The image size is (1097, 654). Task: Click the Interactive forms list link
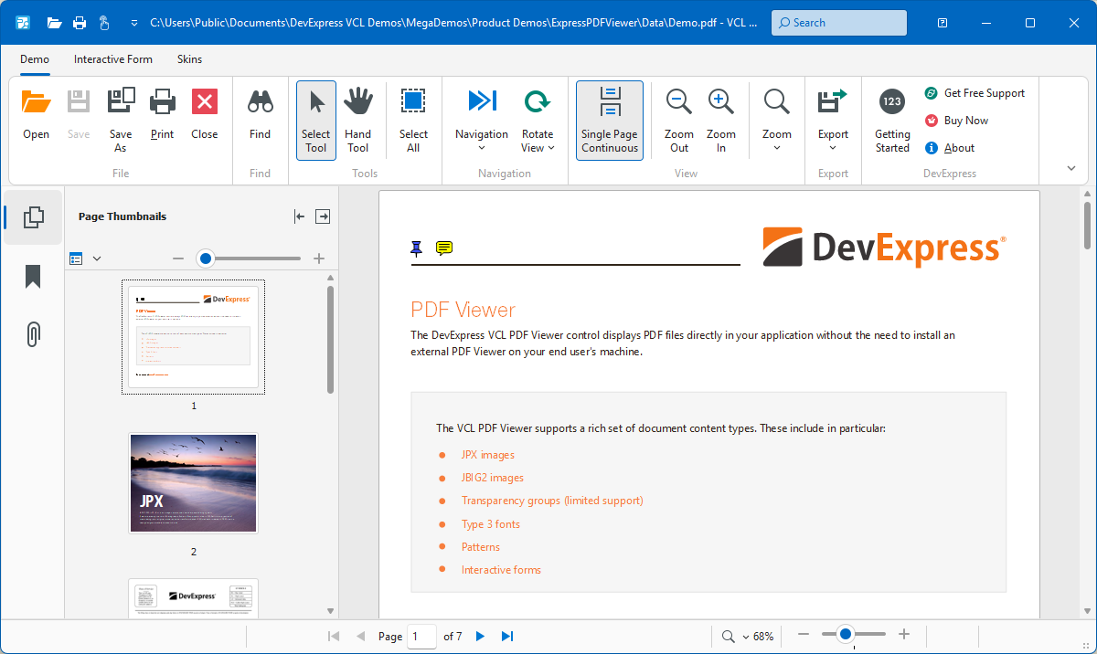coord(501,570)
